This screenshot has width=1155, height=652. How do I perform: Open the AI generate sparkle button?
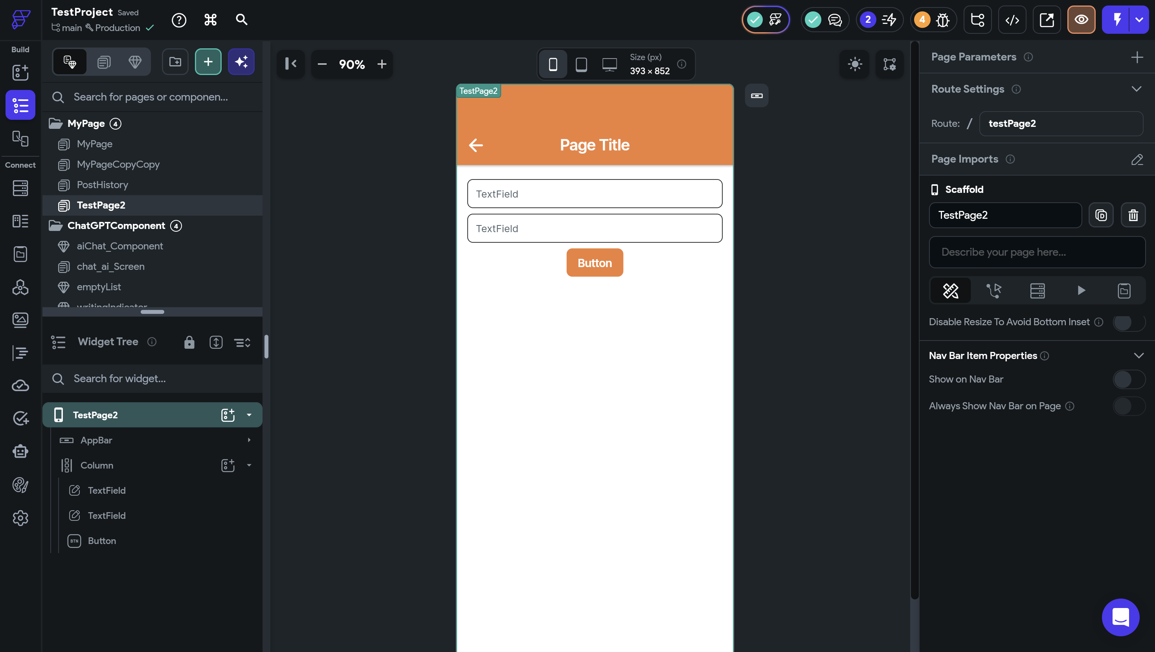click(x=241, y=62)
